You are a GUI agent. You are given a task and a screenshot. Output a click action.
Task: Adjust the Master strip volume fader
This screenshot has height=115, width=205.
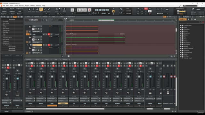[x=150, y=77]
